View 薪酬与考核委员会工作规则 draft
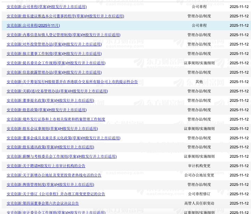The width and height of the screenshot is (251, 214). [62, 156]
